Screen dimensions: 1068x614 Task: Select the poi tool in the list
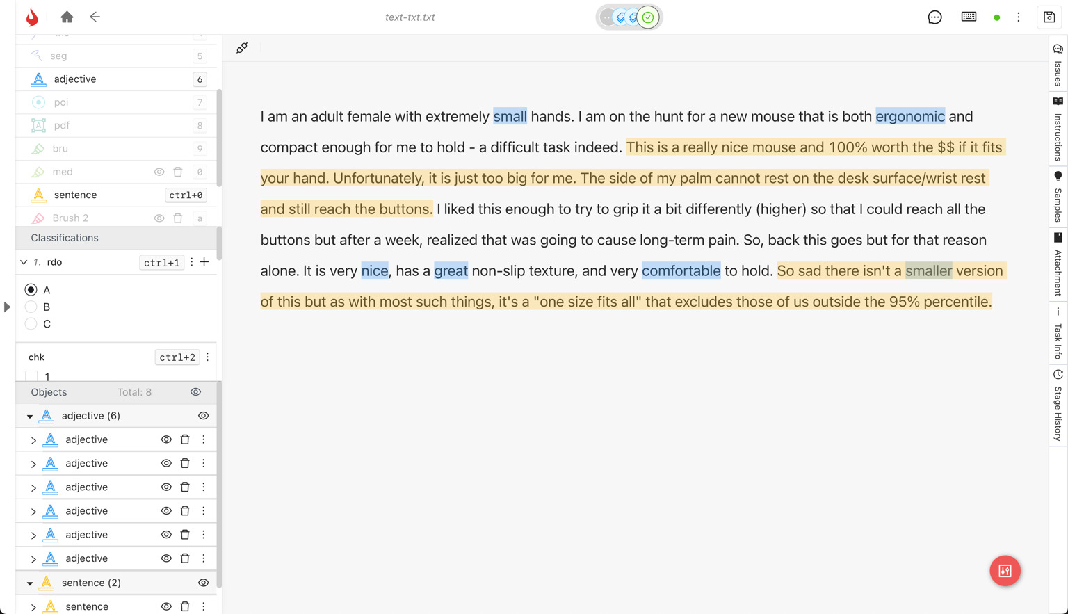(x=116, y=102)
